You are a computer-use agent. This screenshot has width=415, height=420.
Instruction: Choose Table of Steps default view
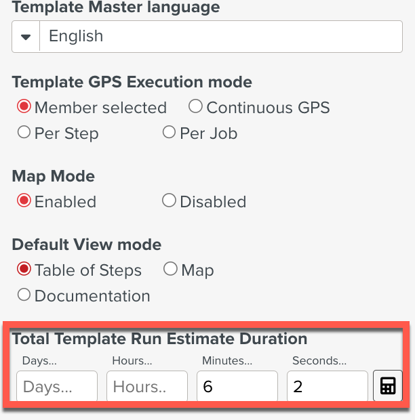click(24, 270)
